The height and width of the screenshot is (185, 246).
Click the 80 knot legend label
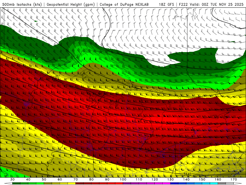[91, 179]
